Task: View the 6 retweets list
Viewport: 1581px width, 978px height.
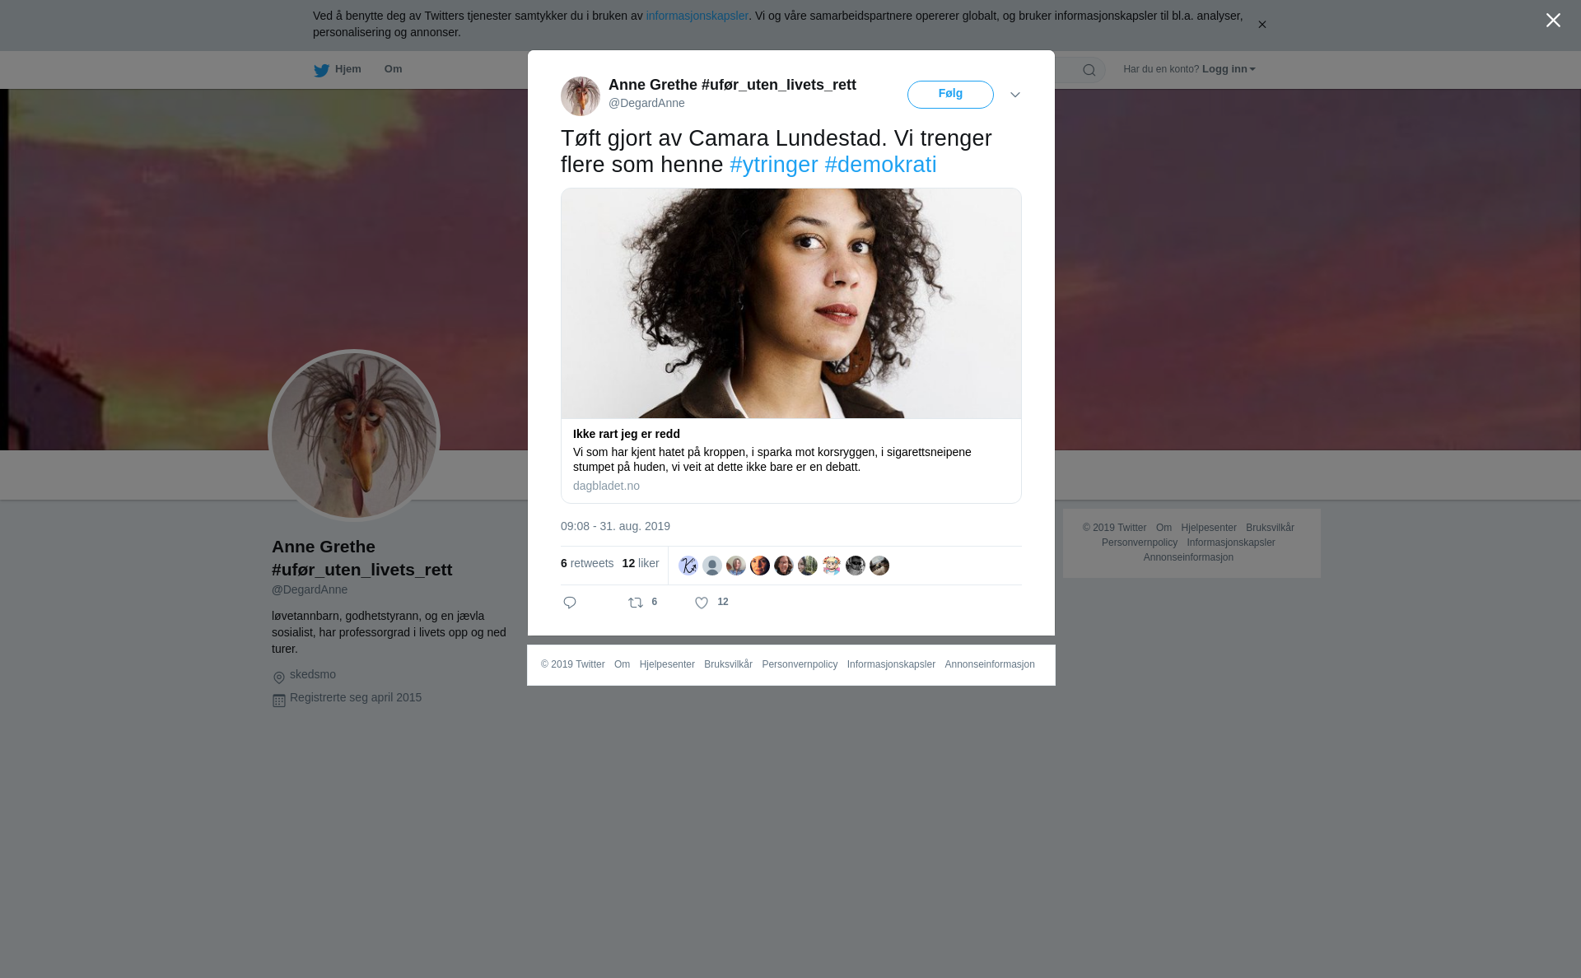Action: click(x=587, y=564)
